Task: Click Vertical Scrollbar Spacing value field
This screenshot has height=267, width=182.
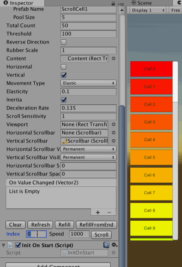Action: point(88,174)
